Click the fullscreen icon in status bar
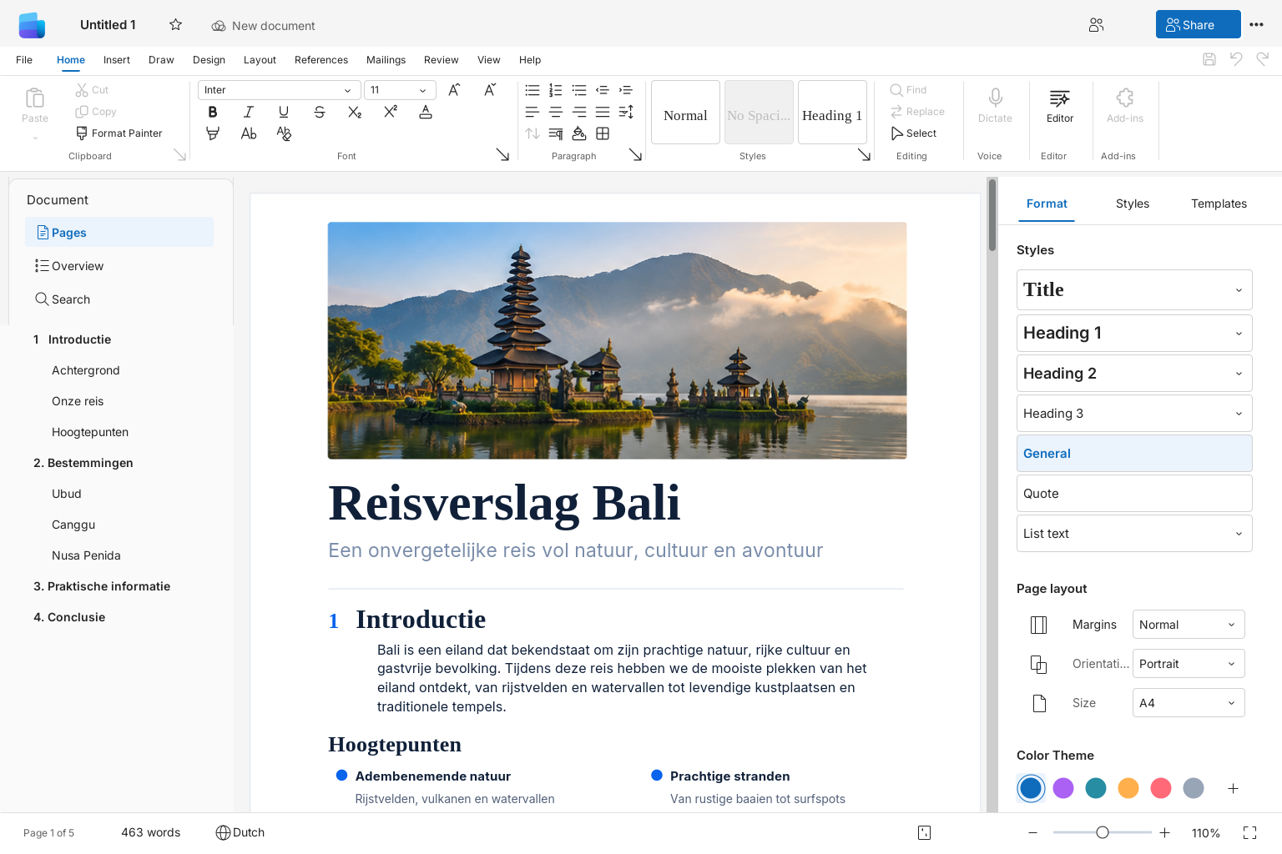Viewport: 1282px width, 854px height. click(1249, 832)
